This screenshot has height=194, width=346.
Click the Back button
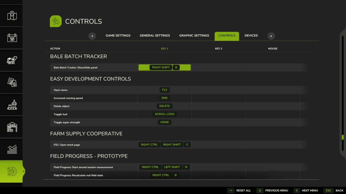click(x=333, y=190)
